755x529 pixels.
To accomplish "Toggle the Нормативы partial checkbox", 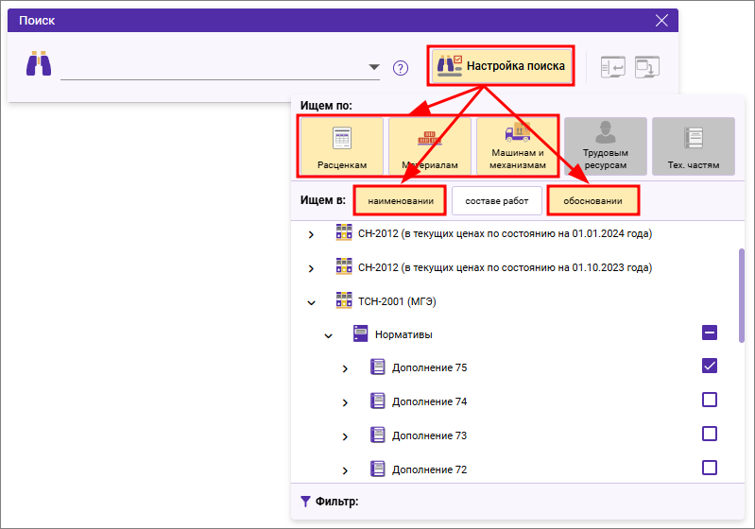I will pos(710,332).
